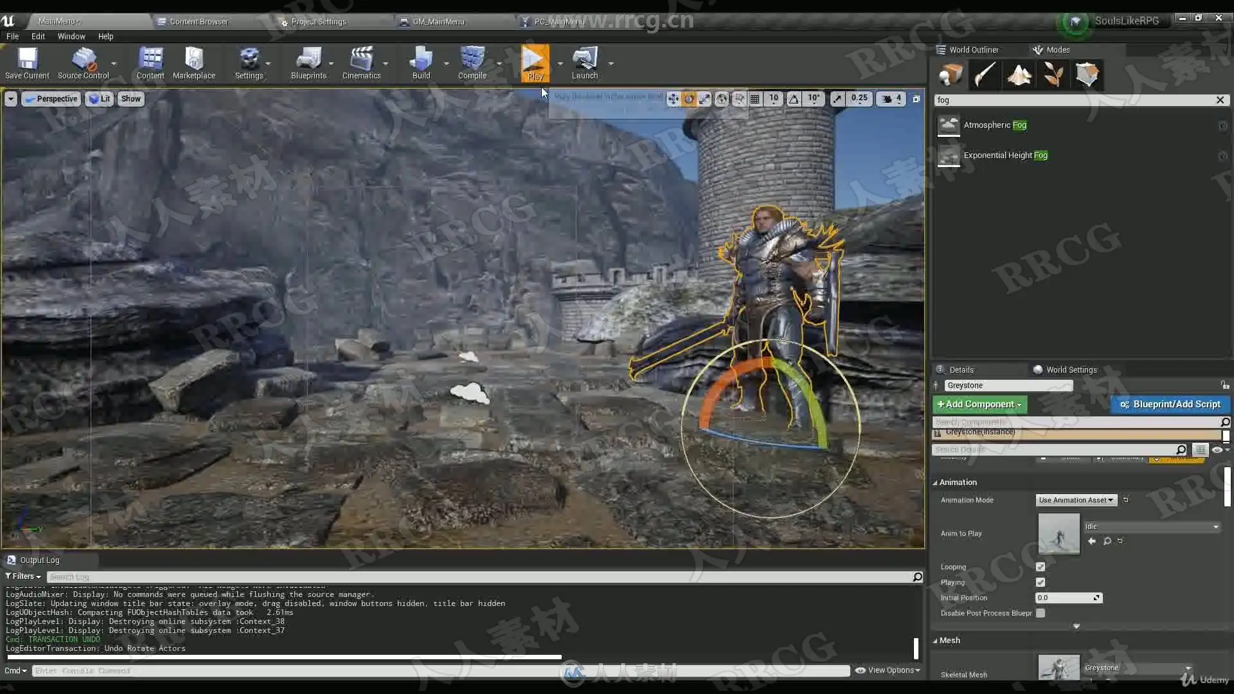The image size is (1234, 694).
Task: Clear the fog search field
Action: pyautogui.click(x=1220, y=100)
